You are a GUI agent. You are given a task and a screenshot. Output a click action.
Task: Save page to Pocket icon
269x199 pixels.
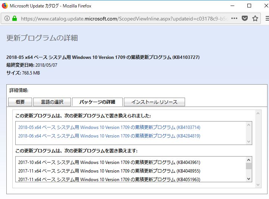click(245, 18)
